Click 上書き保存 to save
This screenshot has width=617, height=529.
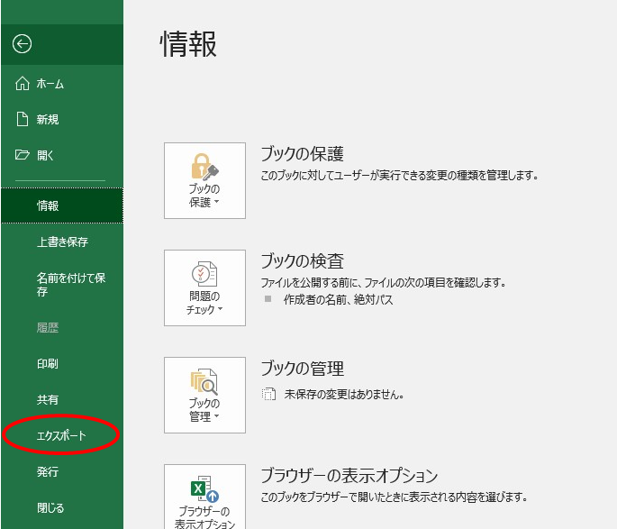coord(62,242)
